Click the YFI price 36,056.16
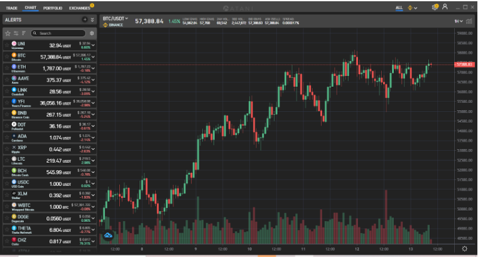This screenshot has width=478, height=257. 51,103
